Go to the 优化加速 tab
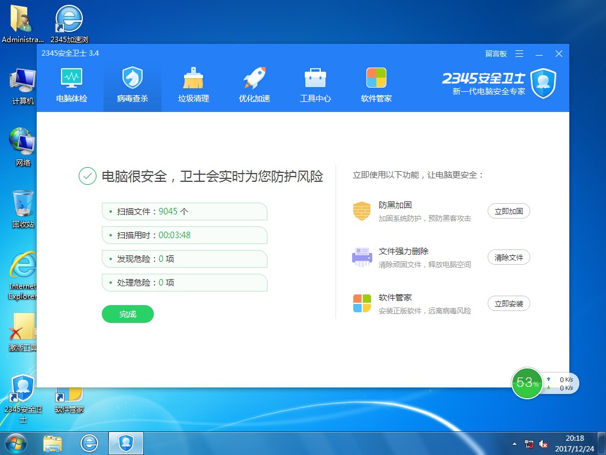 pos(254,85)
